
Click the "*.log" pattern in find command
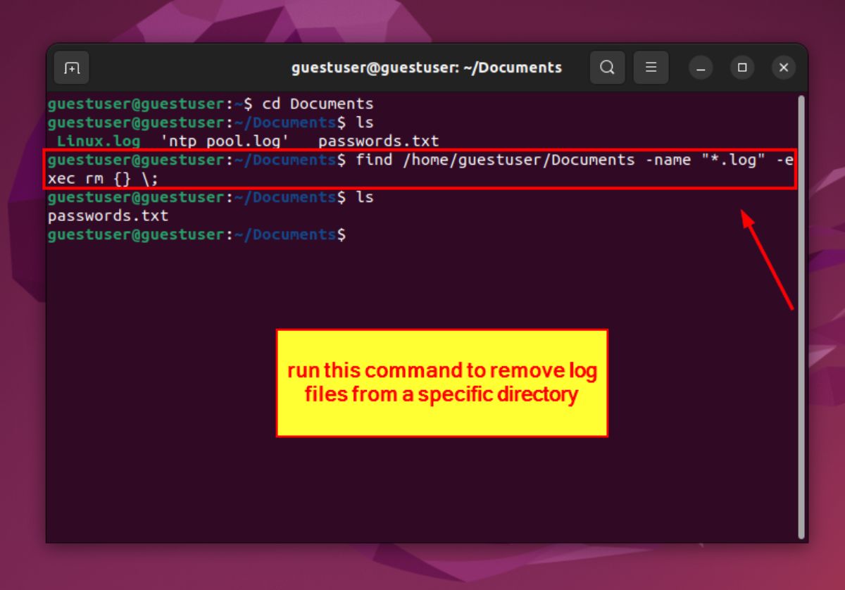pos(733,160)
